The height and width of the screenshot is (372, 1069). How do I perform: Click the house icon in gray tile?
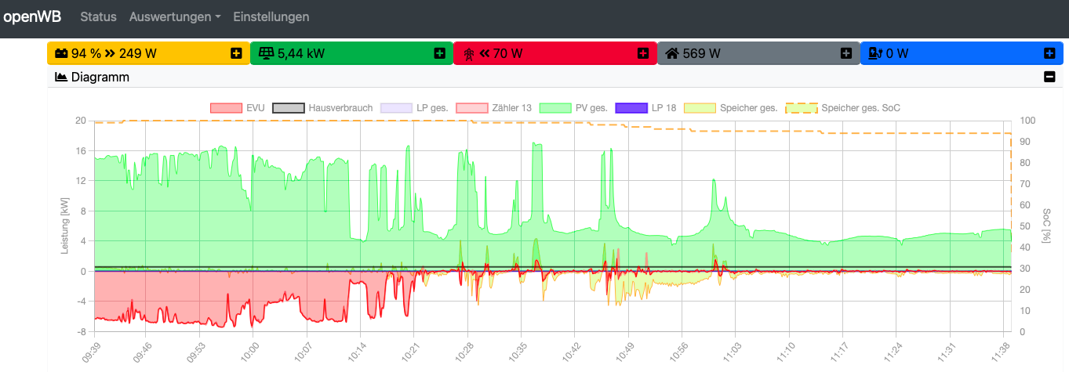click(x=671, y=54)
